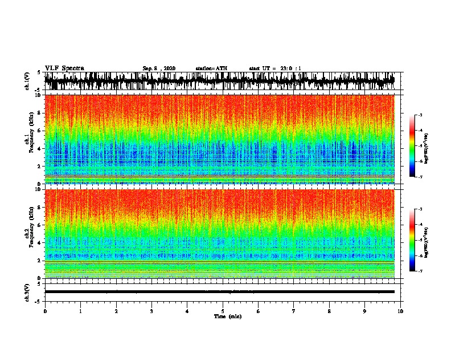Image resolution: width=451 pixels, height=349 pixels.
Task: Click time axis tick label "2"
Action: 116,311
